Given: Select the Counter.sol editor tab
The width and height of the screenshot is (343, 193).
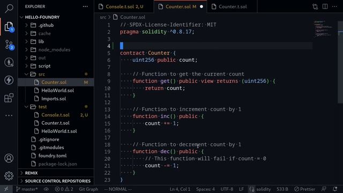Looking at the screenshot, I should point(180,6).
